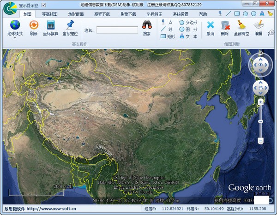Image resolution: width=277 pixels, height=215 pixels.
Task: Click the undo (撤消) X icon
Action: 211,25
